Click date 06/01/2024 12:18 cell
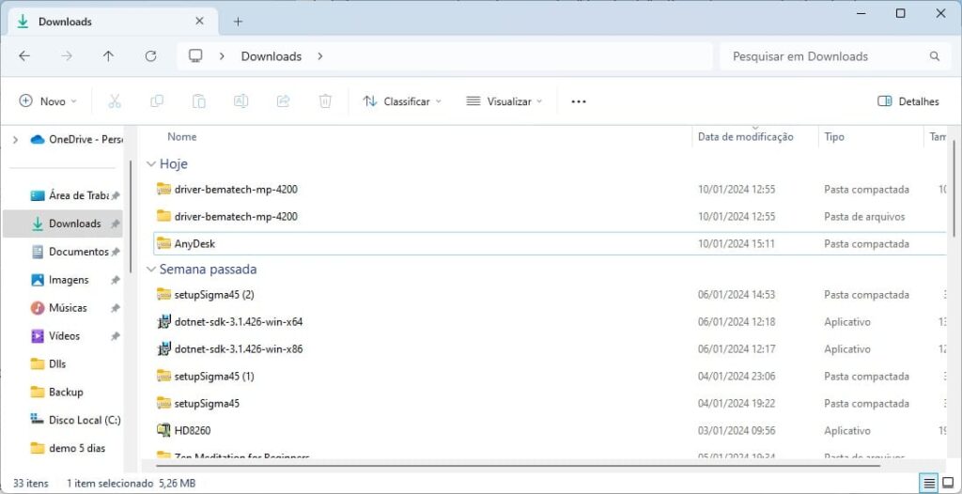 pyautogui.click(x=737, y=321)
